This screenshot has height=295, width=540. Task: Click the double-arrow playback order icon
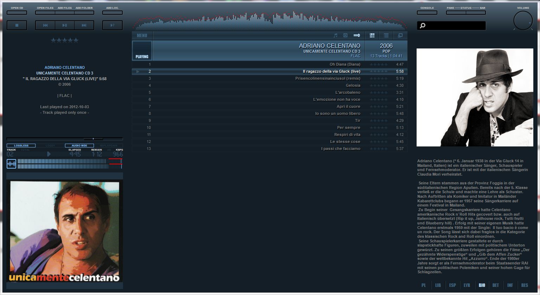pos(357,35)
